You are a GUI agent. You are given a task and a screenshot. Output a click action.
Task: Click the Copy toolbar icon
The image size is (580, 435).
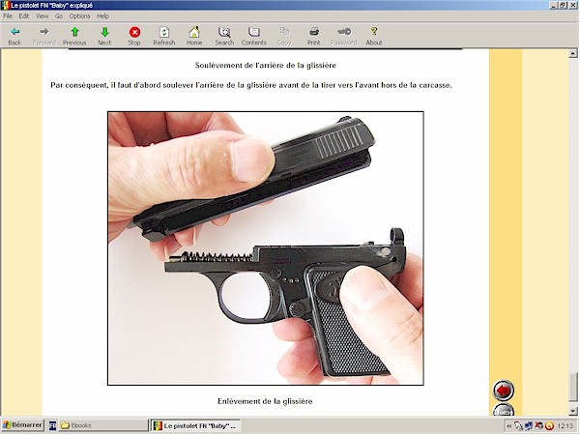284,32
